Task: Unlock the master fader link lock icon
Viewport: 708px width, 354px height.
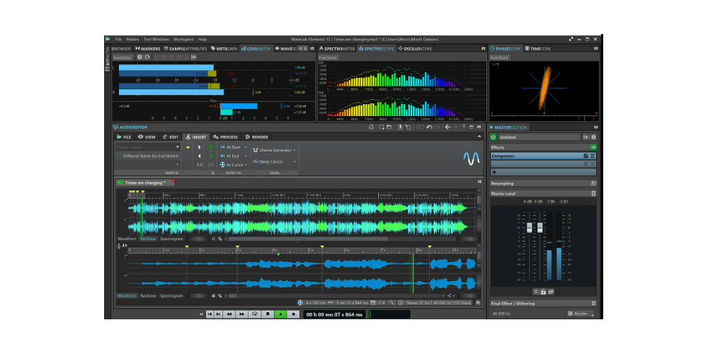Action: tap(543, 292)
